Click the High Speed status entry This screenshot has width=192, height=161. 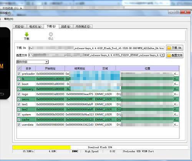click(x=92, y=151)
